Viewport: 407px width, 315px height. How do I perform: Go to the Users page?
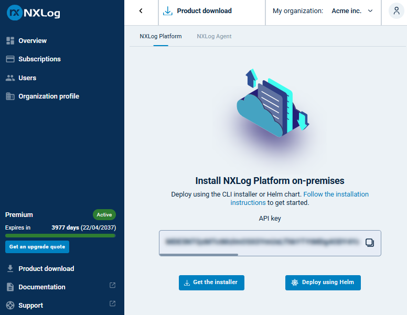pos(27,78)
